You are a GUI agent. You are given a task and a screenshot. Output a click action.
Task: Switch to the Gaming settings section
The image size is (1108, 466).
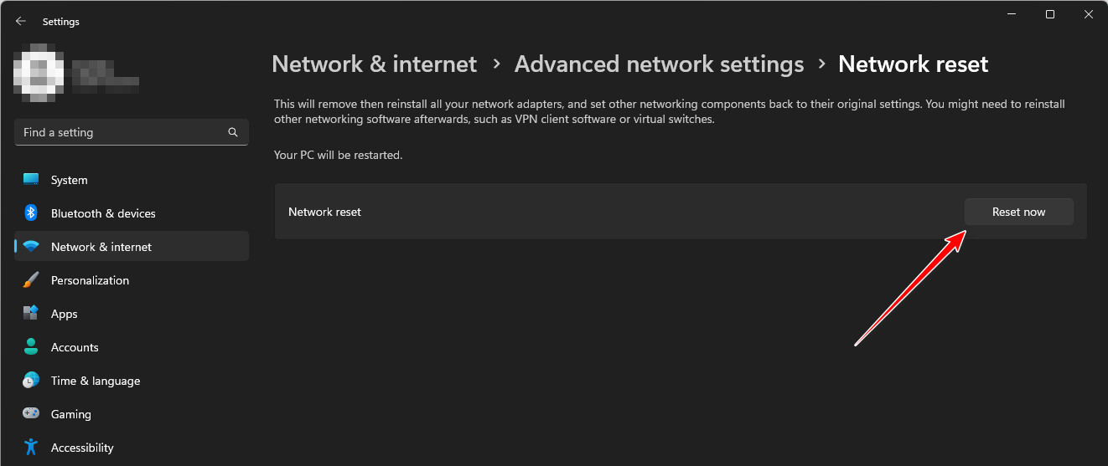coord(70,414)
